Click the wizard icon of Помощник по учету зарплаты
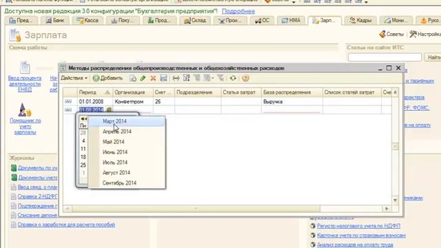Screen dimensions: 441x248 coord(25,110)
